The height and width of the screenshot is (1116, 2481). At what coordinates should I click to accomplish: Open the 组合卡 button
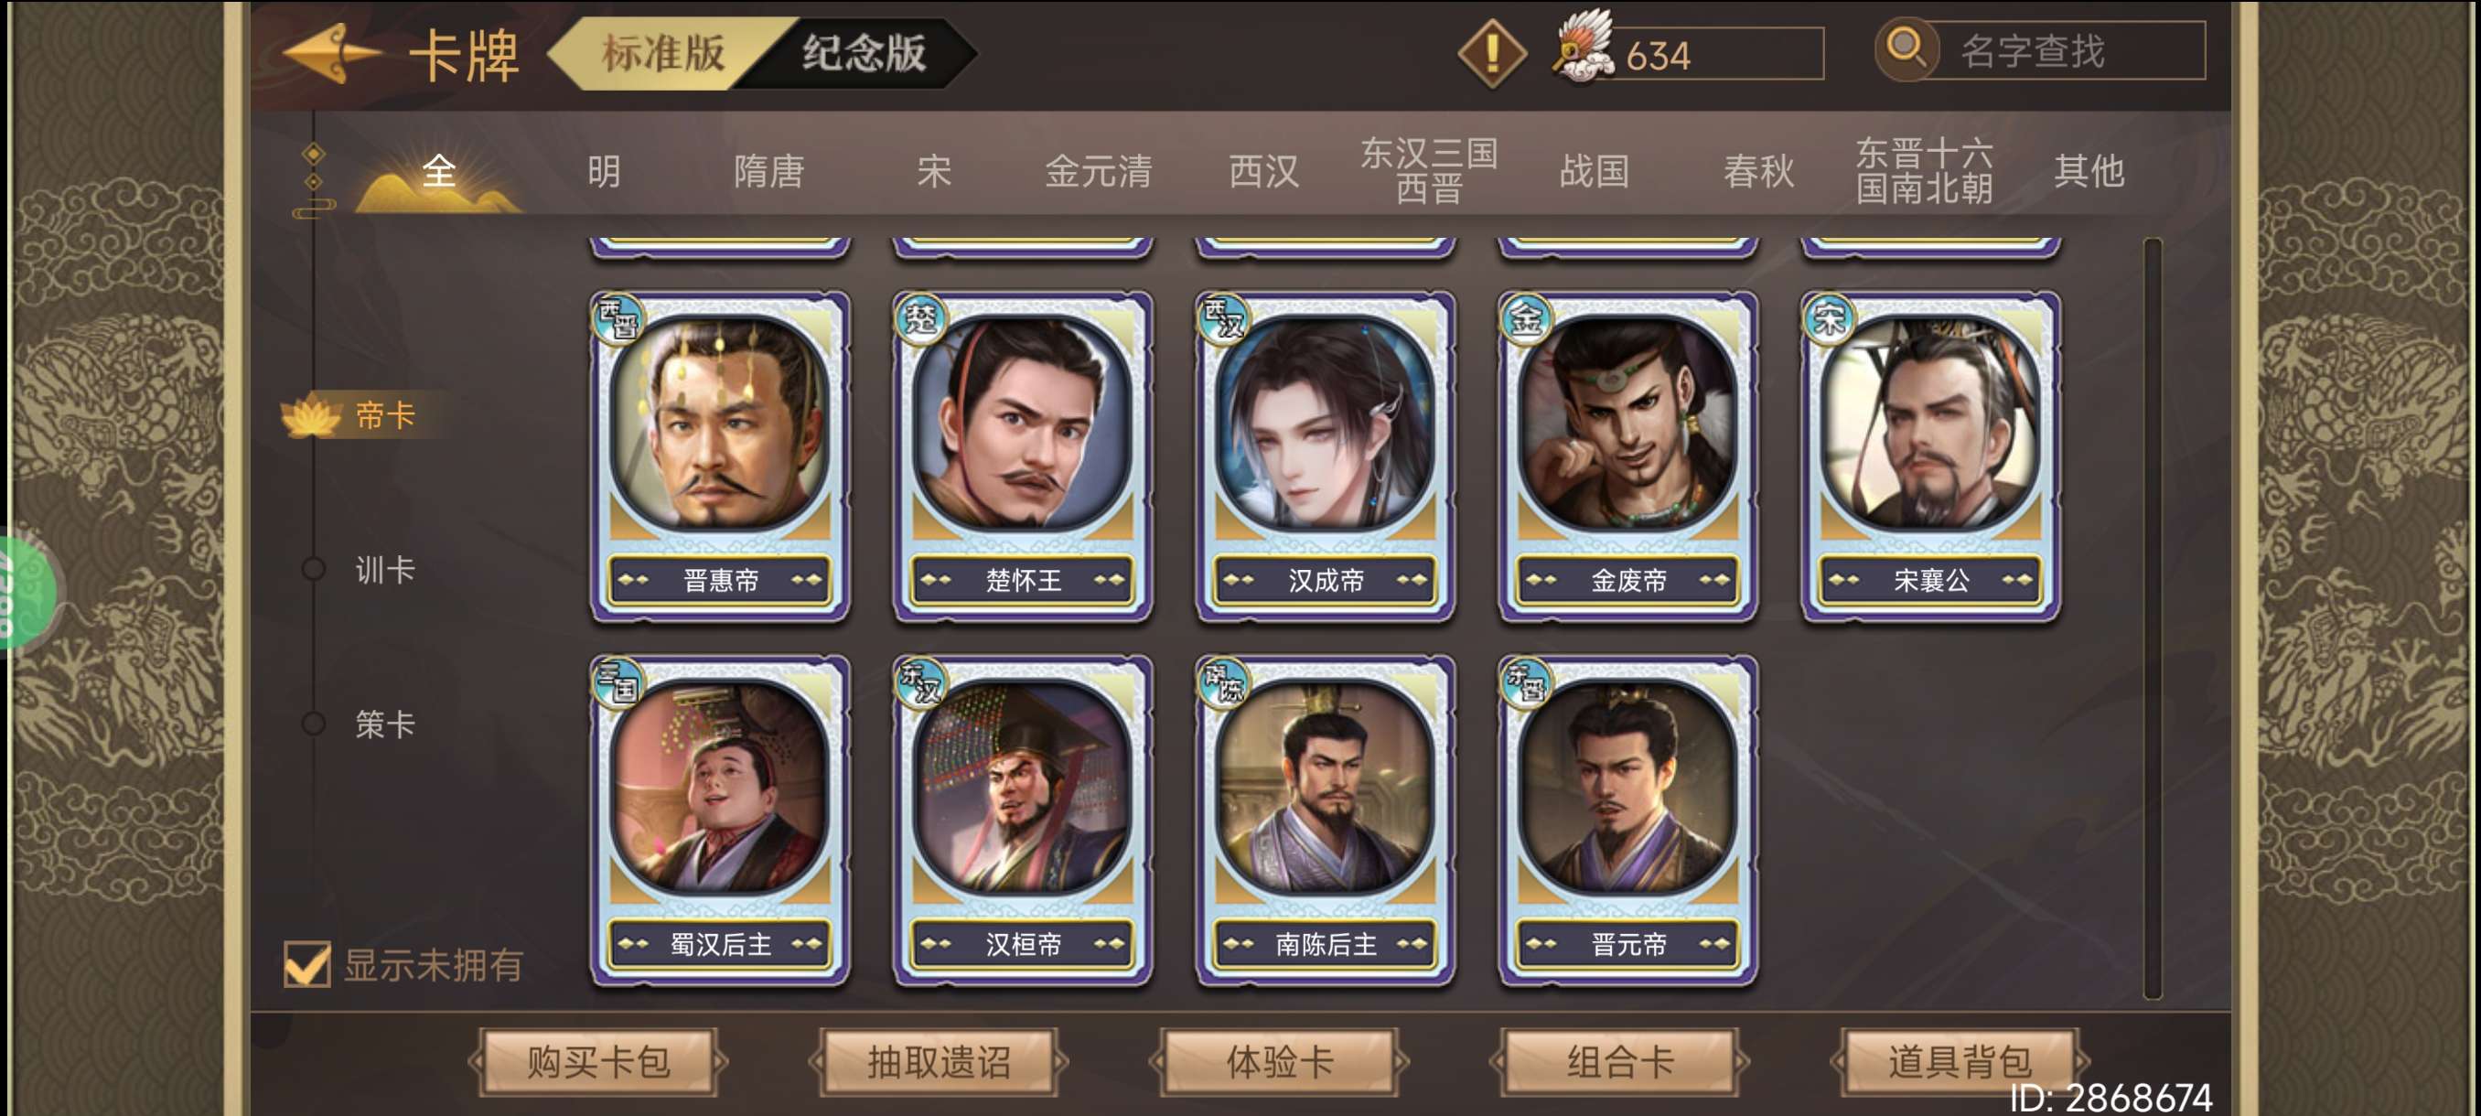click(x=1620, y=1062)
